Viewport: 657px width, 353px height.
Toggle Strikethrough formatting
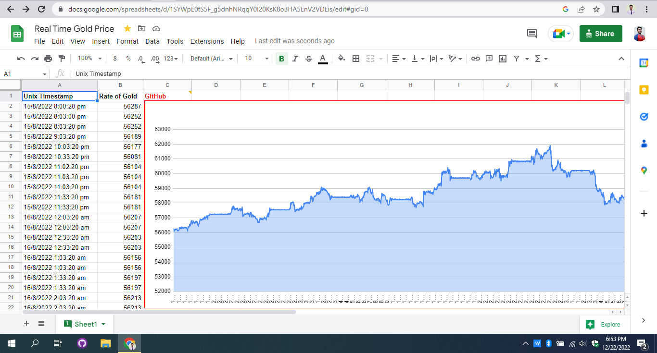(x=309, y=59)
